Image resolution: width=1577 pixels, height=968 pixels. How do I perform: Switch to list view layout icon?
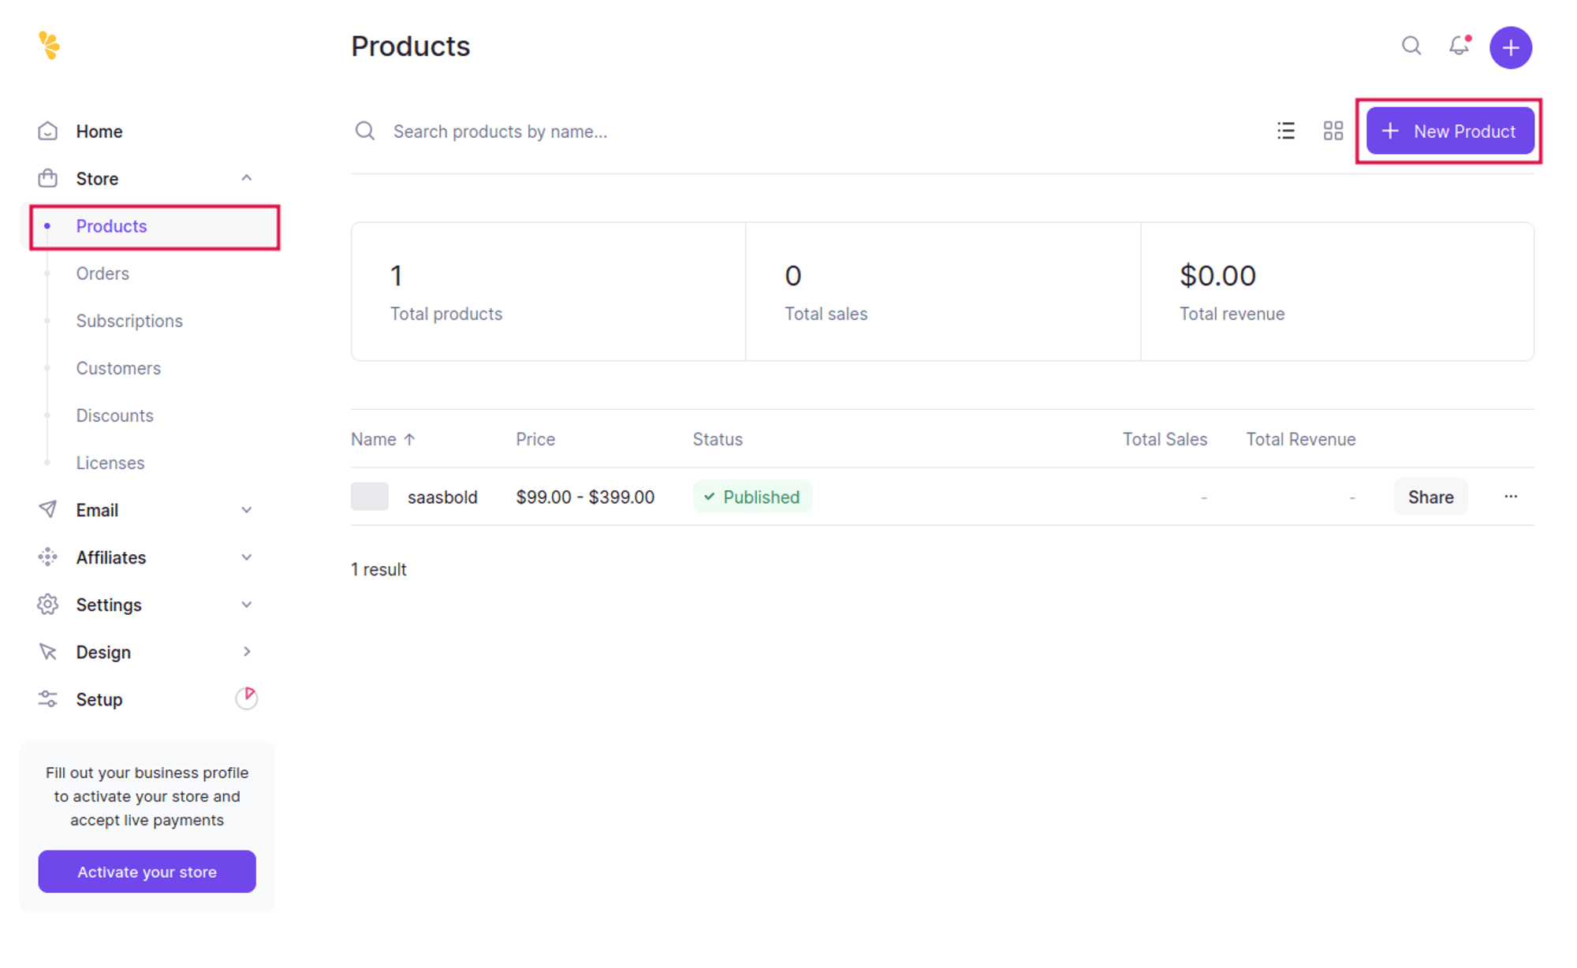(1285, 131)
